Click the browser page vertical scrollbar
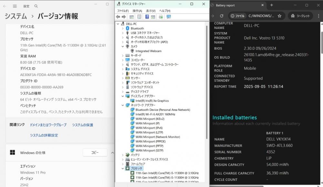Image resolution: width=323 pixels, height=187 pixels. click(322, 43)
